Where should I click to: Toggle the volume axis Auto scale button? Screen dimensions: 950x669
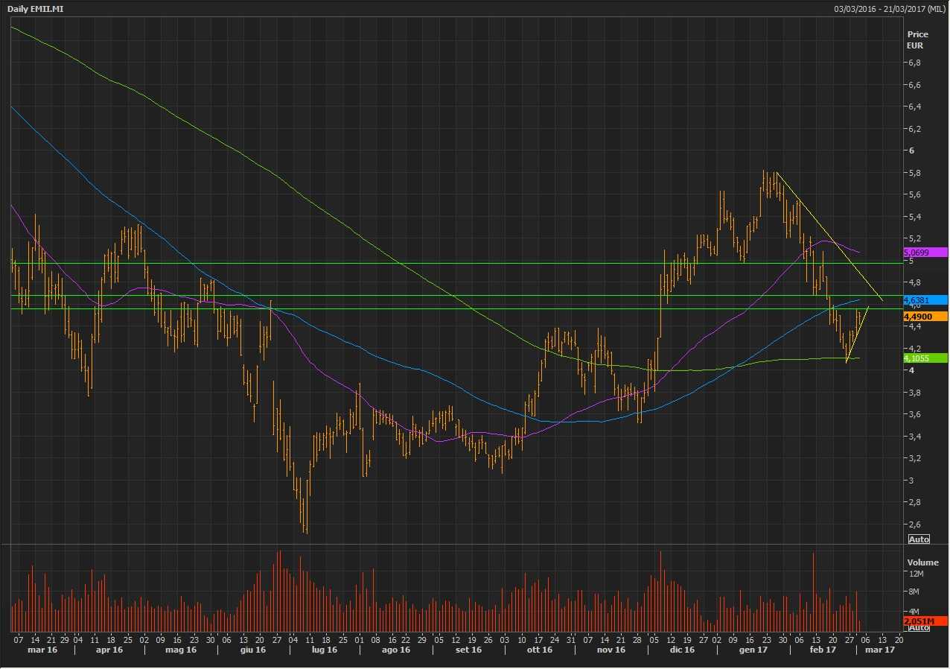click(919, 627)
